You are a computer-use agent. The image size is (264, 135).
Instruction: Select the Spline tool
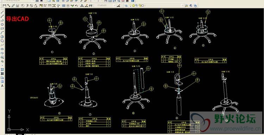pos(2,45)
